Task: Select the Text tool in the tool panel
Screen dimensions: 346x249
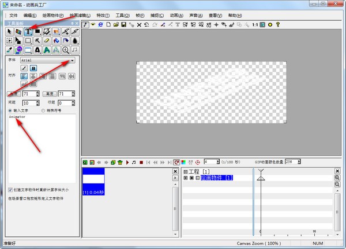Action: 28,31
